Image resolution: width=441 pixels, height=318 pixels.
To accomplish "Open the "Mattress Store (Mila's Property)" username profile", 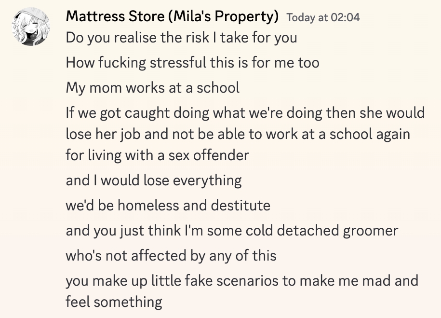I will 172,16.
